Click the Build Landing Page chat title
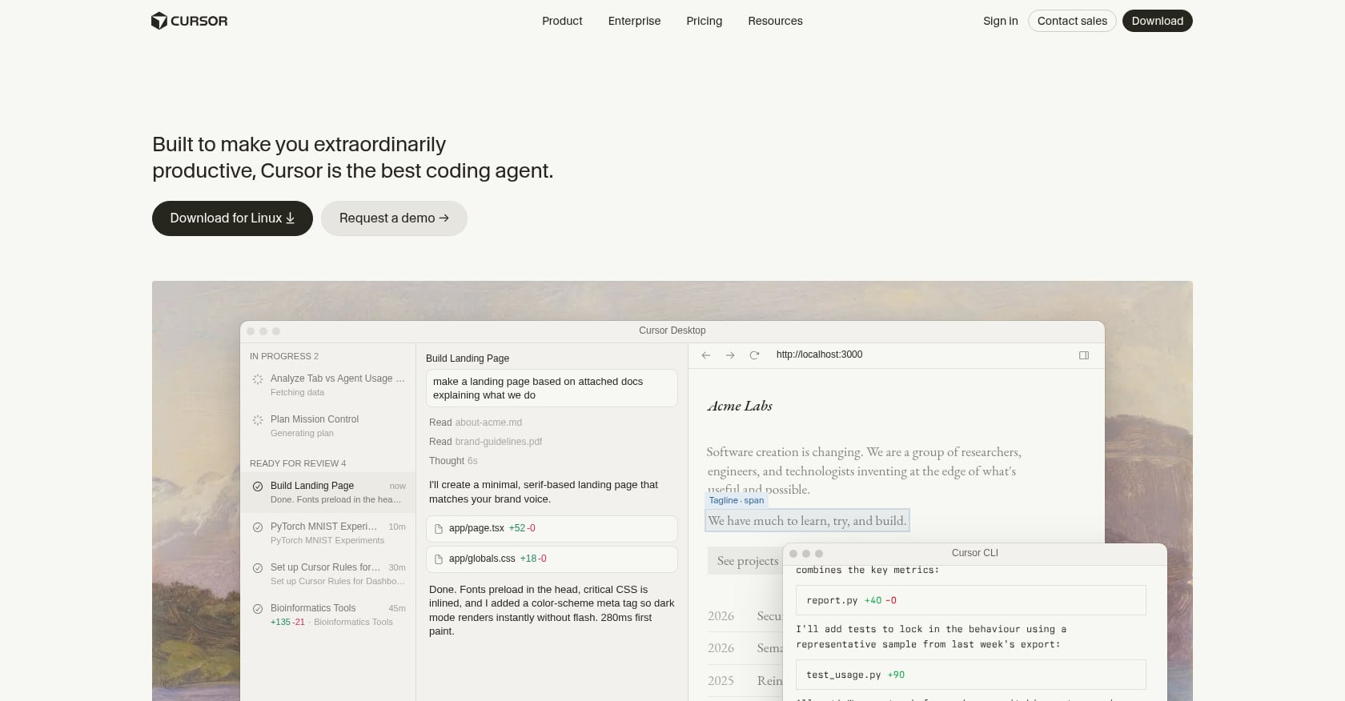Image resolution: width=1345 pixels, height=701 pixels. [x=468, y=359]
